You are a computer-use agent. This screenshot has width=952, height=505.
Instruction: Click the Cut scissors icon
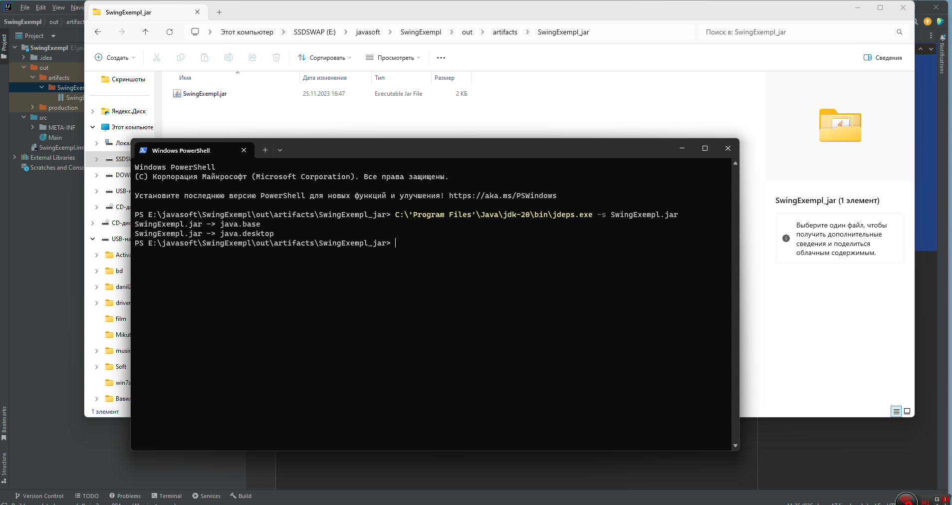tap(157, 57)
